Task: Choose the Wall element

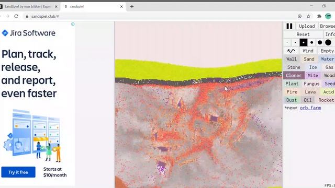Action: pos(292,59)
